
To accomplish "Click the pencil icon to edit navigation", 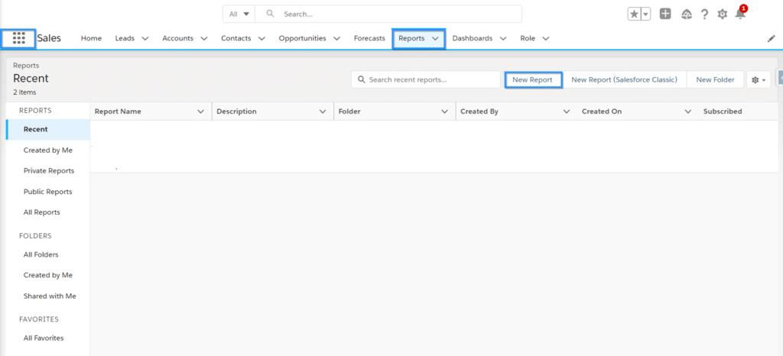I will click(x=771, y=38).
